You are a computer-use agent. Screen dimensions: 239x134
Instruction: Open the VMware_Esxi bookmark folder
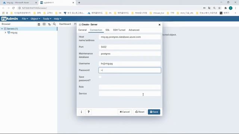point(157,13)
